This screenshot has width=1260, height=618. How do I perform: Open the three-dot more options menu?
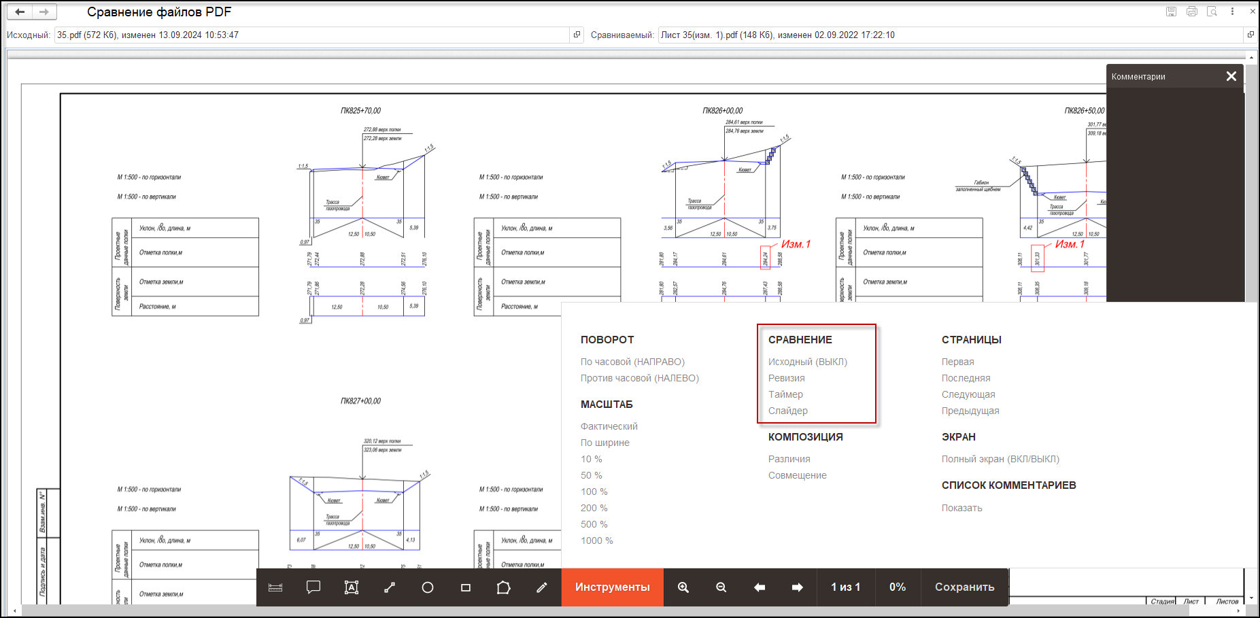(1232, 12)
